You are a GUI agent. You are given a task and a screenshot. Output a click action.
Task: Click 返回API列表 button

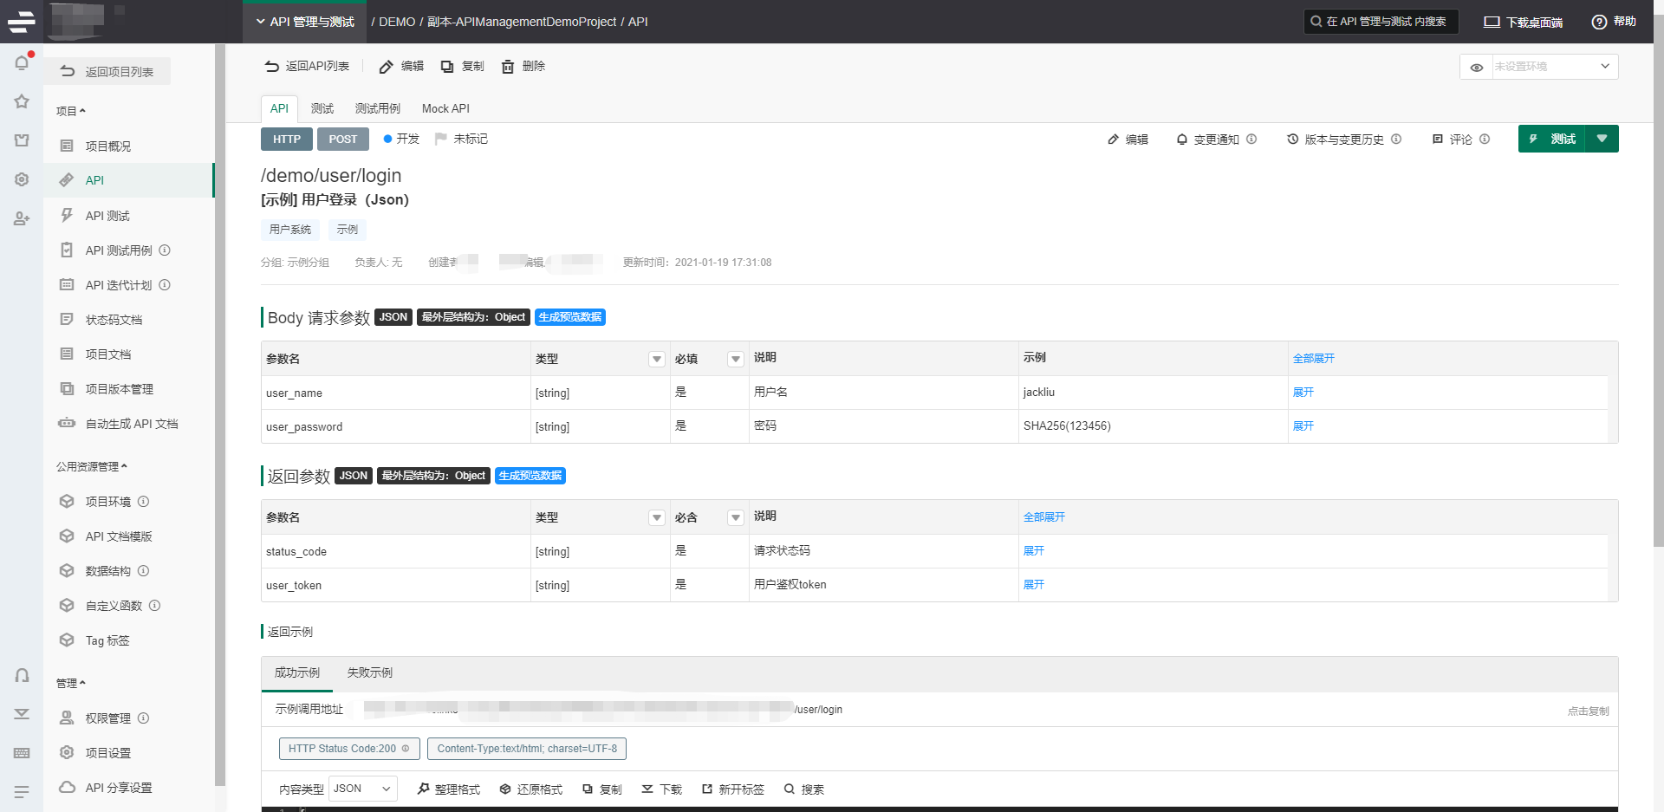[307, 67]
